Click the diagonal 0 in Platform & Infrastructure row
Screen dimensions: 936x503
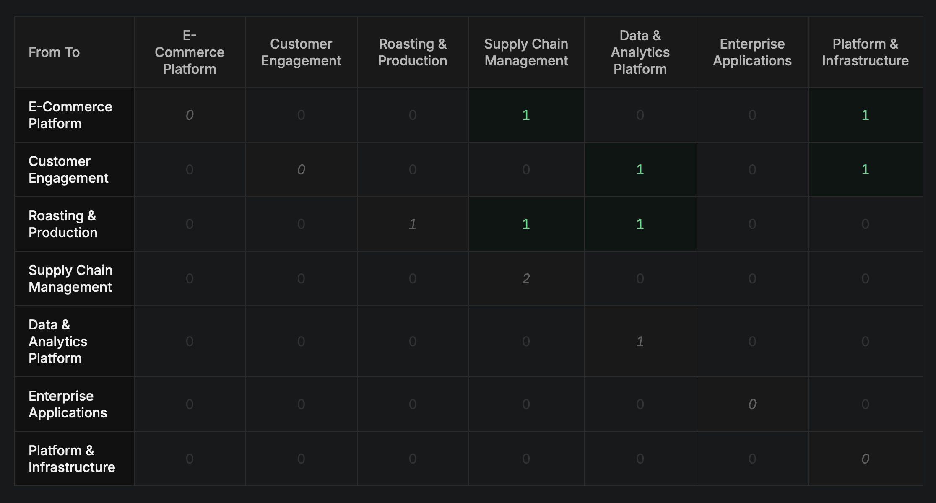[x=865, y=459]
